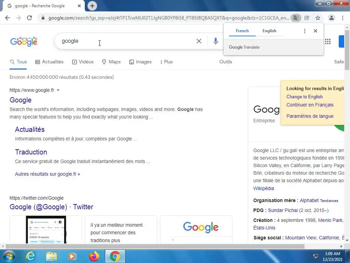Click the address bar URL
Image resolution: width=350 pixels, height=263 pixels.
[x=169, y=18]
